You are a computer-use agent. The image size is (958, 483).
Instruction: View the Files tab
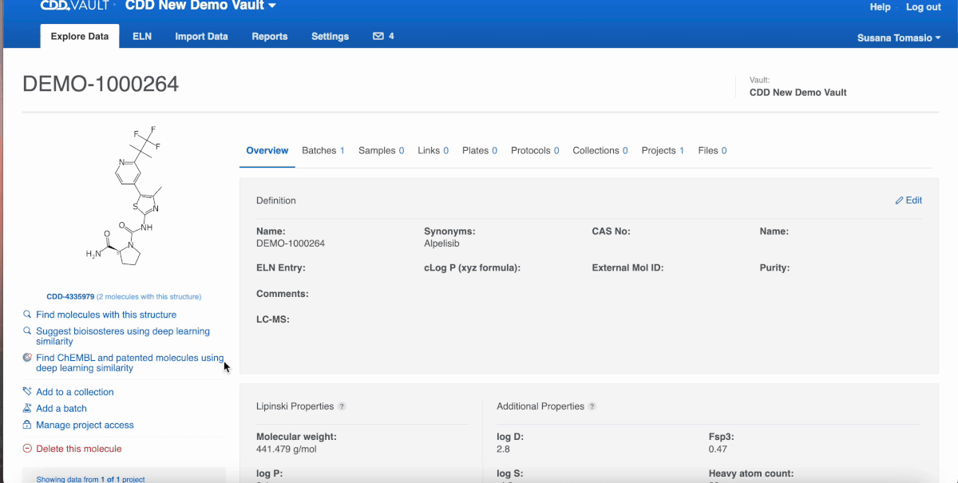712,151
